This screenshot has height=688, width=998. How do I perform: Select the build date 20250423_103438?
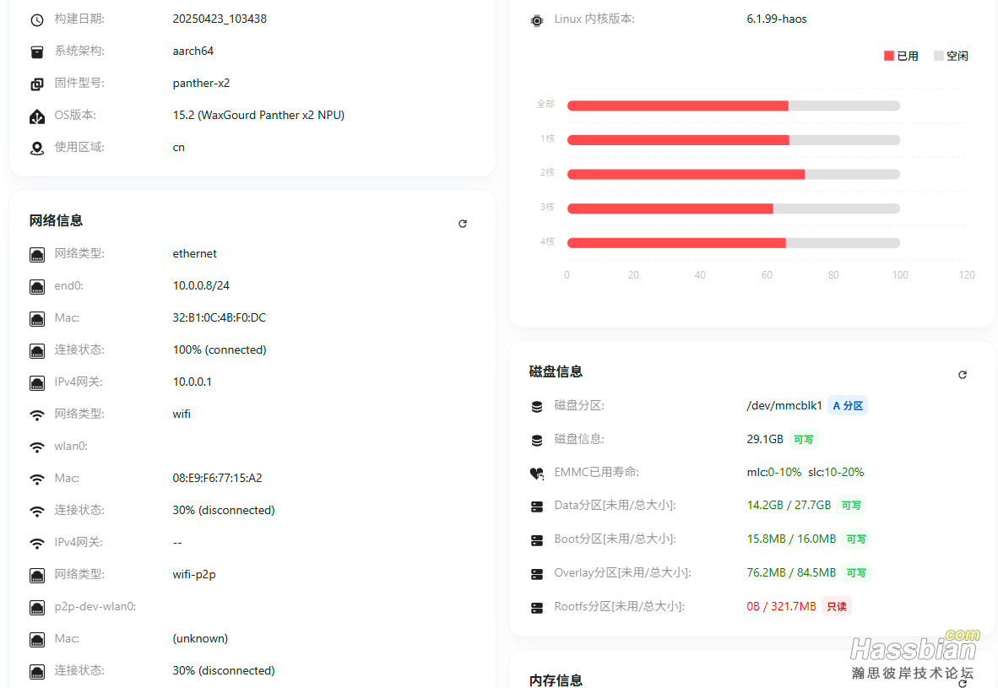click(220, 19)
